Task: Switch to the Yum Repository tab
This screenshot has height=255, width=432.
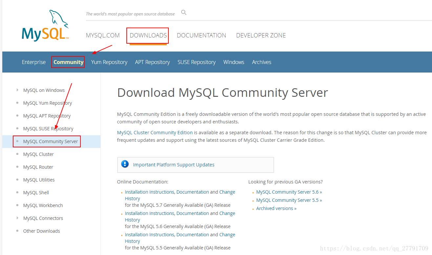Action: click(109, 62)
